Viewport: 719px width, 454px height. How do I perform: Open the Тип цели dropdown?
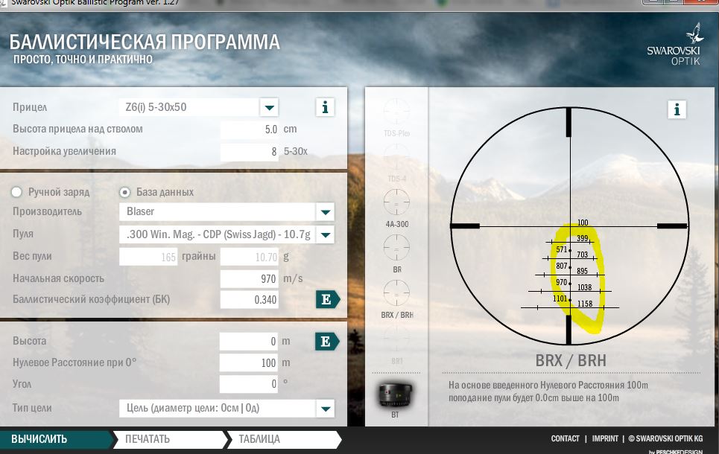tap(325, 409)
